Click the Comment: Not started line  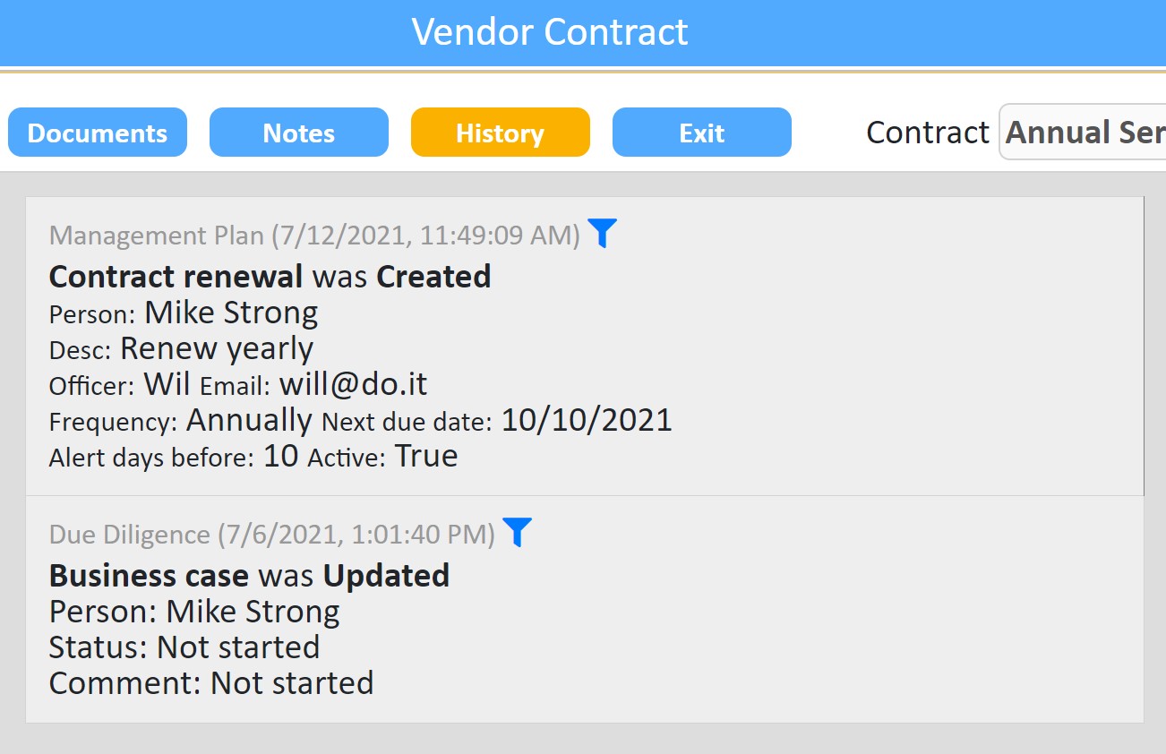click(x=211, y=682)
